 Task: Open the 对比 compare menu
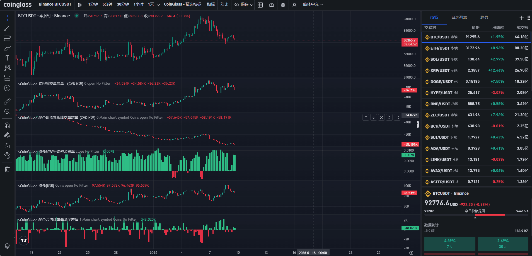(x=224, y=5)
